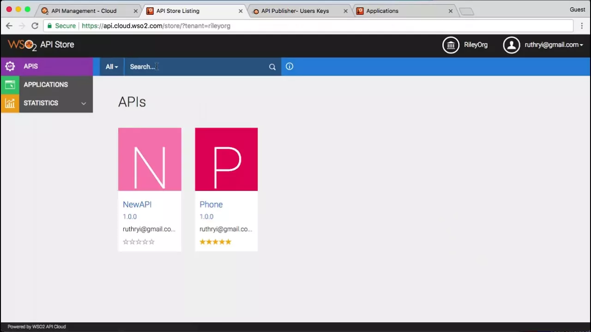The height and width of the screenshot is (332, 591).
Task: Open a new browser tab
Action: point(467,12)
